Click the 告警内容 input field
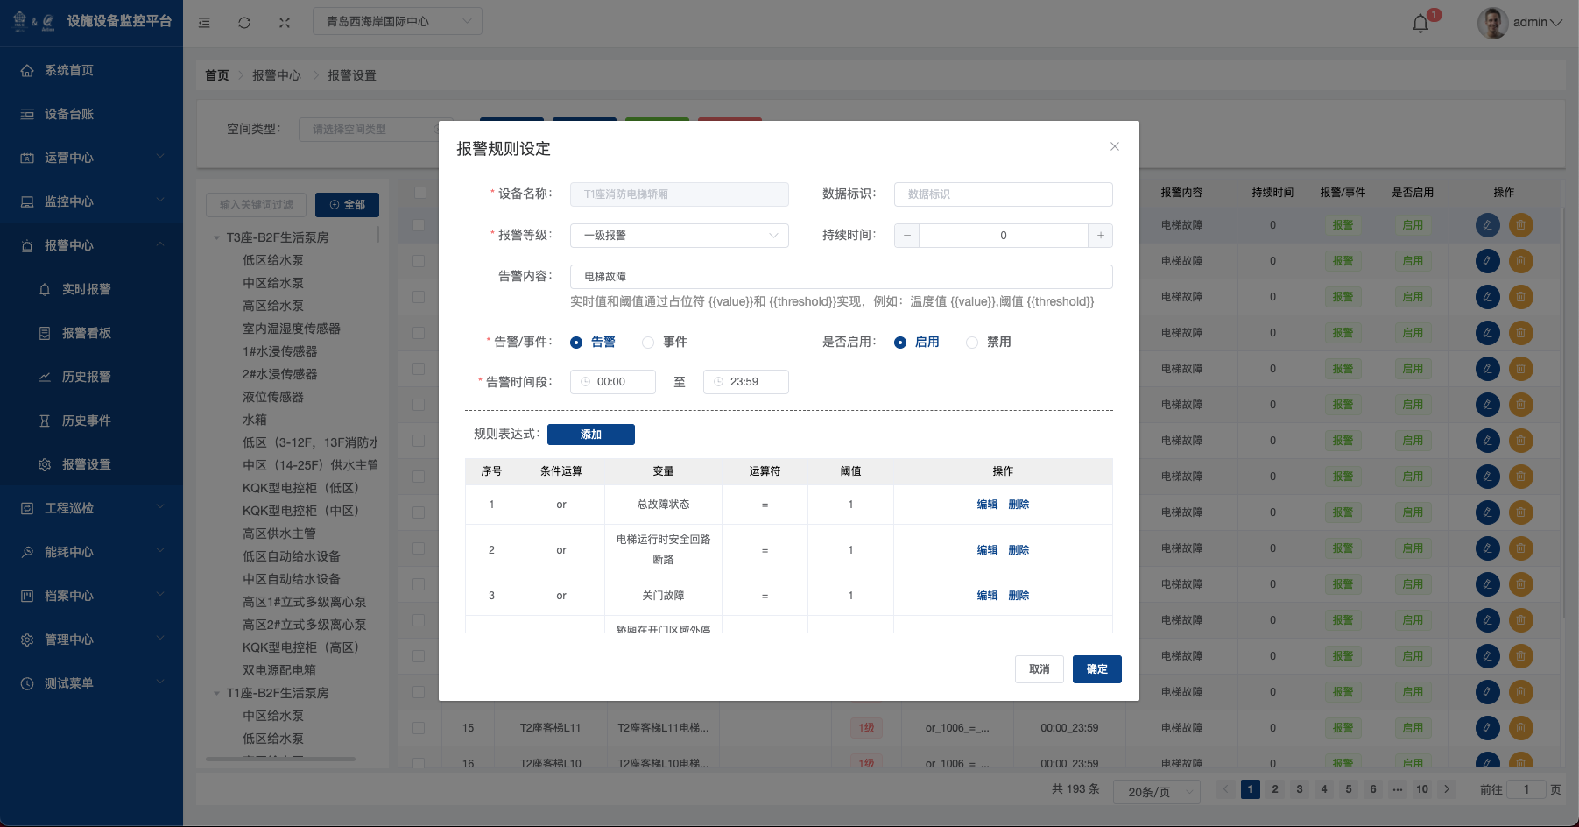 pos(841,277)
